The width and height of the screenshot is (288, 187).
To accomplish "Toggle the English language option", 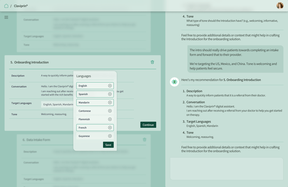I will click(95, 86).
